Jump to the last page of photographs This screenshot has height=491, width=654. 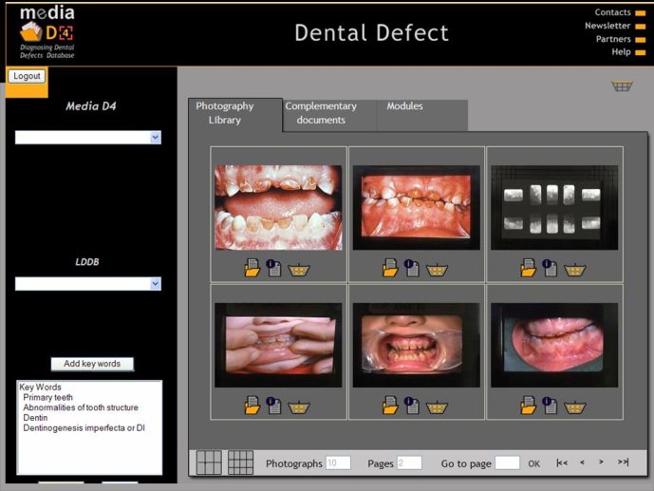[x=623, y=462]
